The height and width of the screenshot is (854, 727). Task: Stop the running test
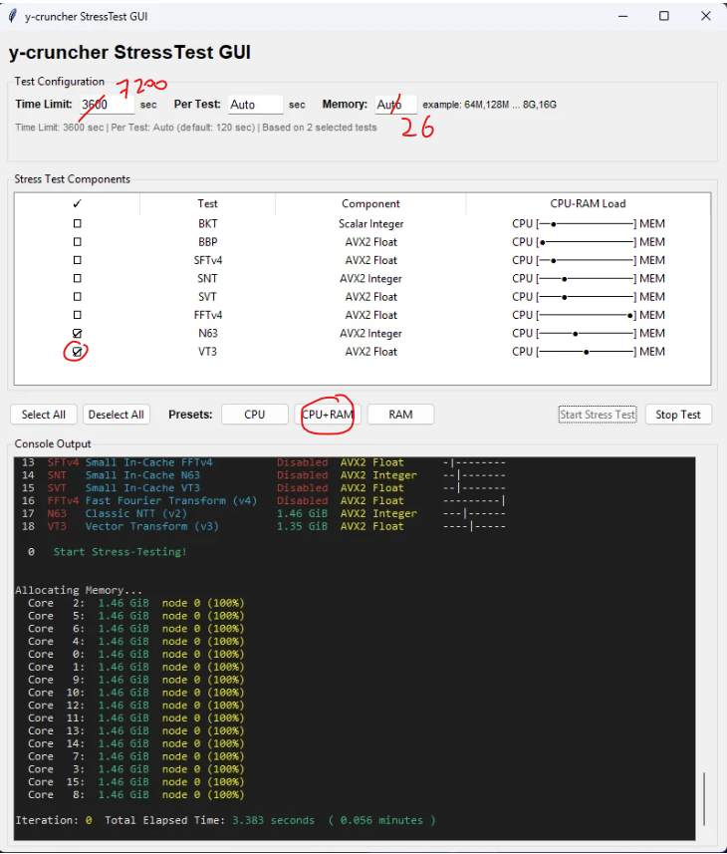click(678, 415)
